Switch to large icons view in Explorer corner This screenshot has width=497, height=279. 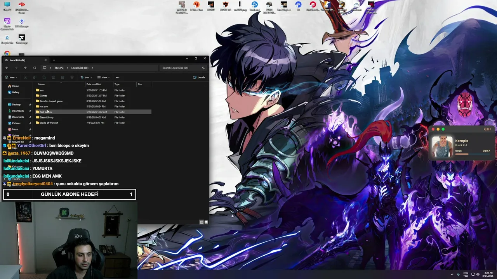pyautogui.click(x=206, y=222)
